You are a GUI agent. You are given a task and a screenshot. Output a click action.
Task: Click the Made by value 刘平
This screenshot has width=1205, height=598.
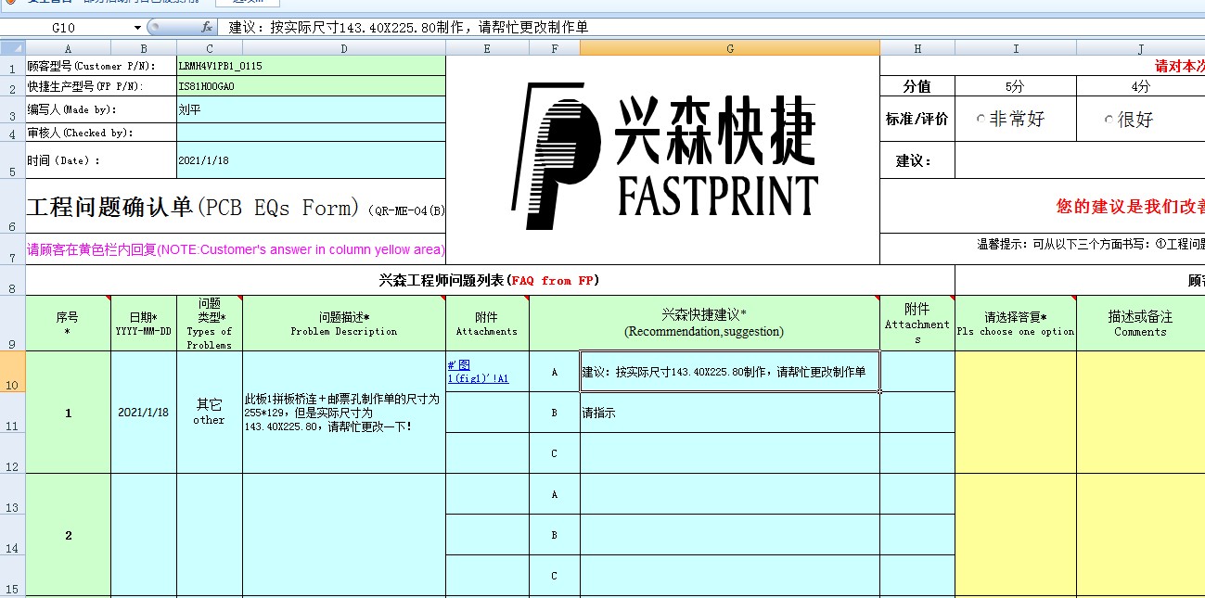click(x=311, y=109)
